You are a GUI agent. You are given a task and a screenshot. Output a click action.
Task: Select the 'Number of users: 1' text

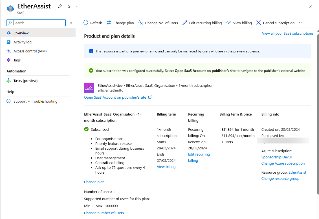pos(100,192)
